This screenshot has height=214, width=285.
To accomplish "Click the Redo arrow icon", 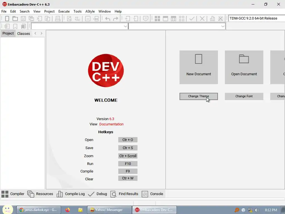I will pyautogui.click(x=116, y=19).
